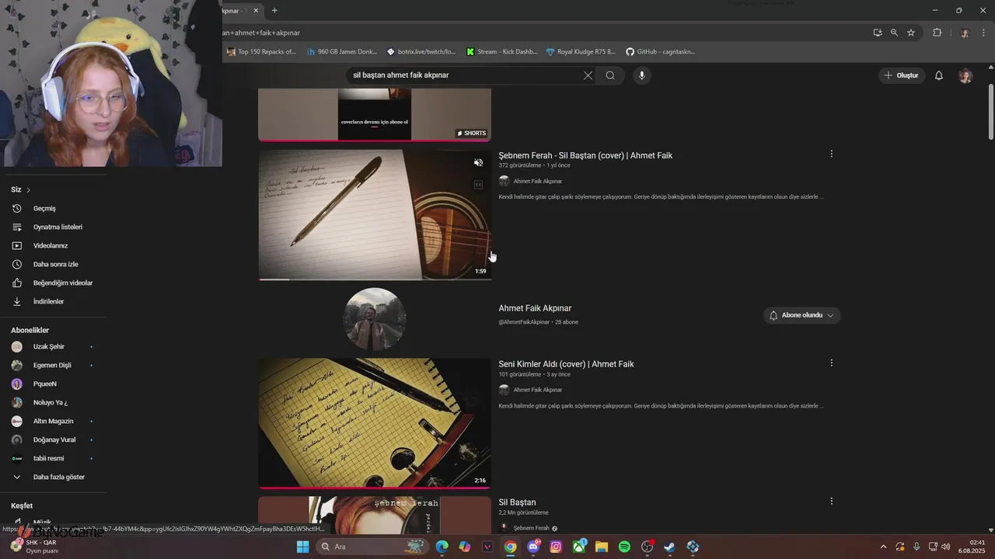Click the install app icon in address bar
995x559 pixels.
point(878,33)
